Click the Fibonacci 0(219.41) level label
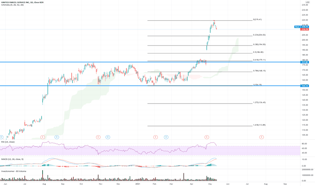 pos(257,20)
